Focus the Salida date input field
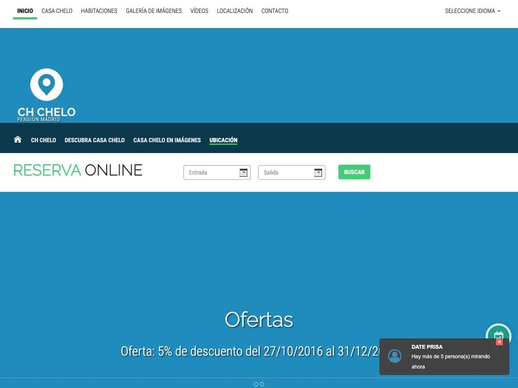The image size is (518, 388). click(292, 172)
